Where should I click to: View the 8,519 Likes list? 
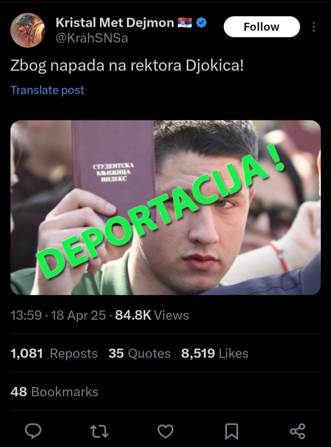[x=215, y=354]
